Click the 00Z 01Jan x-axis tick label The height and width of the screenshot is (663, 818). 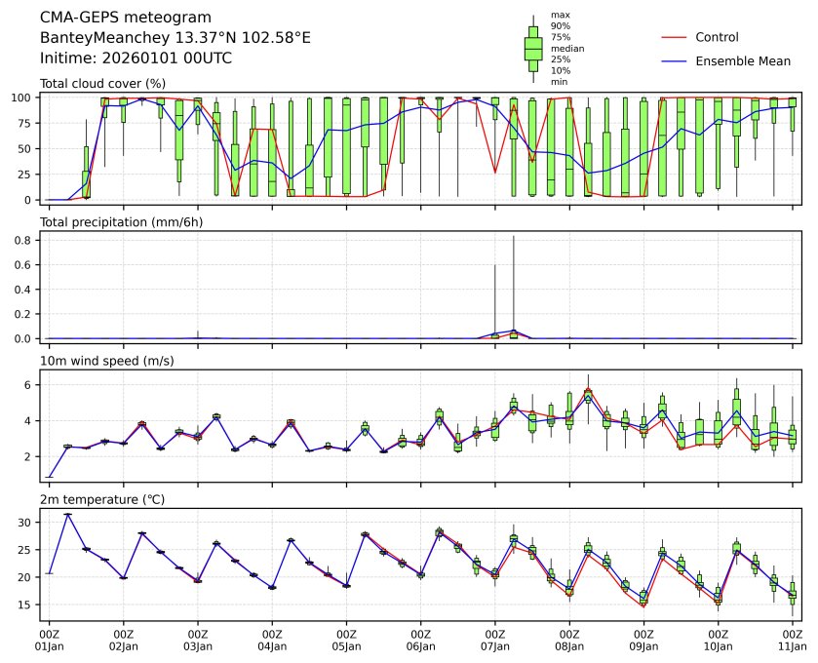(49, 640)
